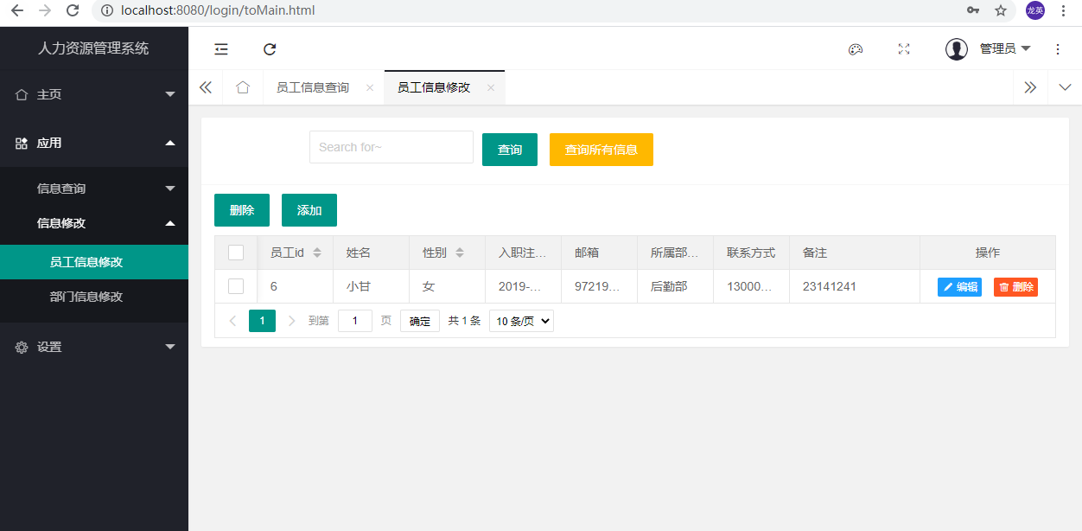Check the checkbox for employee 小甘
The image size is (1082, 531).
tap(236, 286)
